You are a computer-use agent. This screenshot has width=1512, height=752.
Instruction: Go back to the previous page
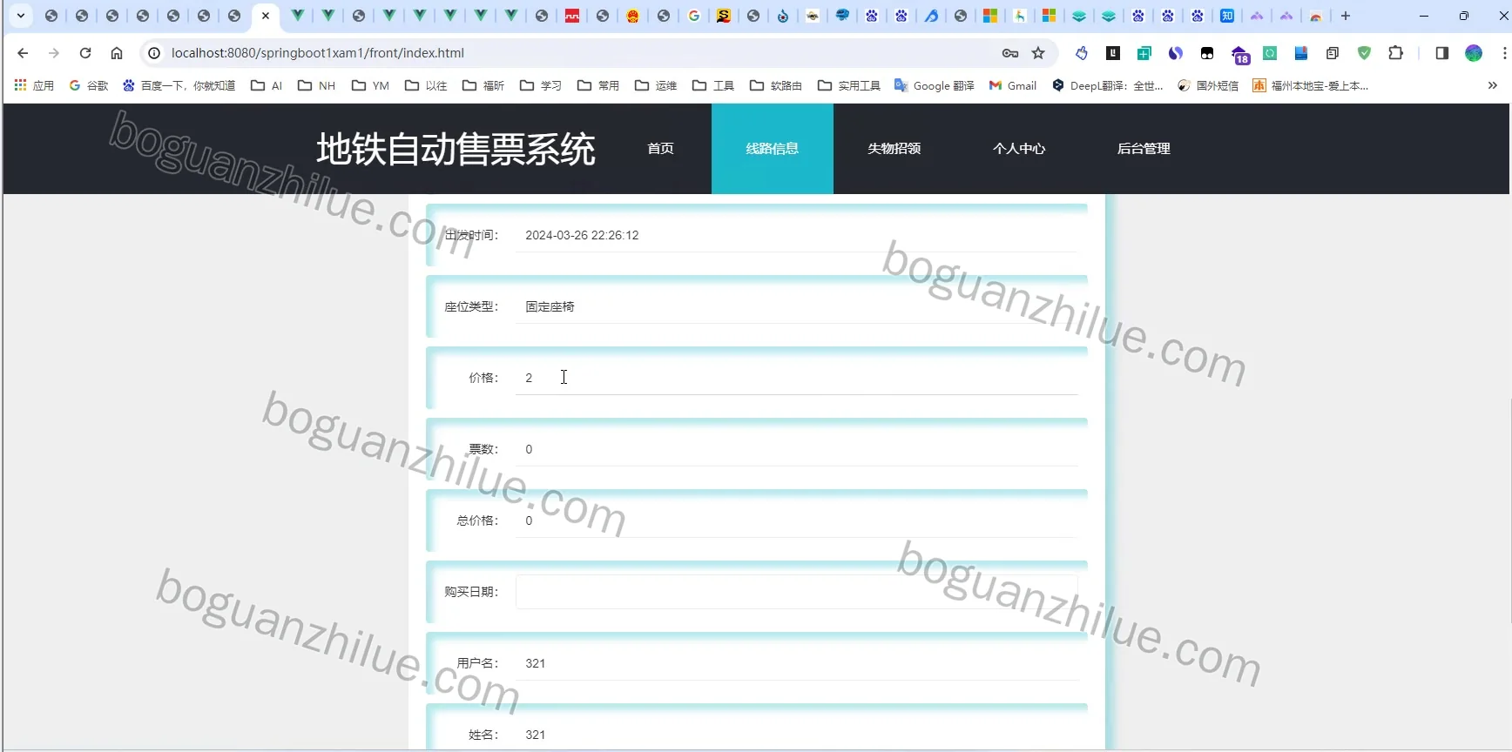click(23, 53)
